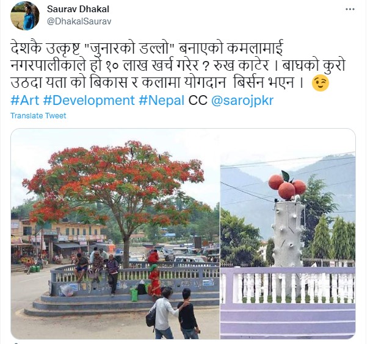Click the "CC" text before the mention

coord(198,100)
